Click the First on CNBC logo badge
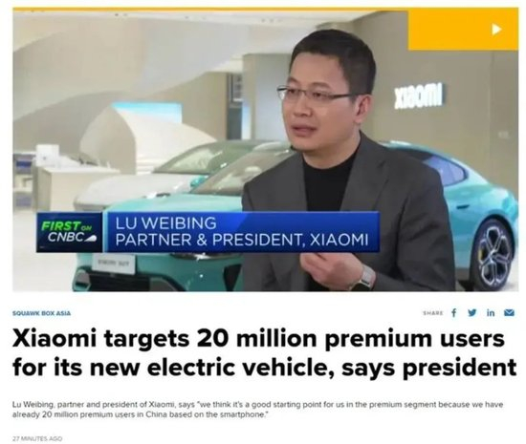This screenshot has width=526, height=444. (69, 232)
